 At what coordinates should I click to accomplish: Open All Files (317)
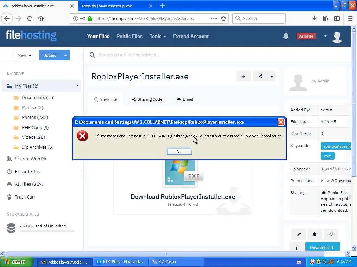pos(29,184)
